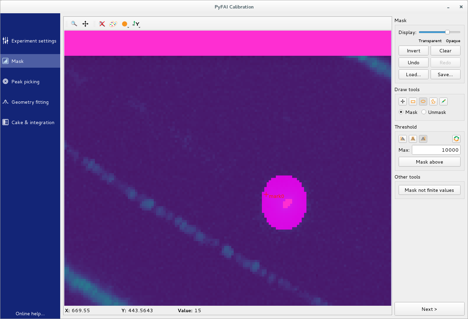Select the zoom magnifier tool
468x319 pixels.
(x=74, y=24)
